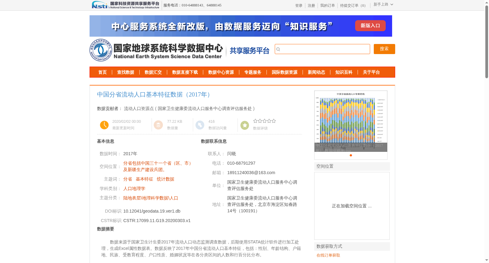Click the phone number 010-68791297
The height and width of the screenshot is (263, 489).
[x=241, y=163]
